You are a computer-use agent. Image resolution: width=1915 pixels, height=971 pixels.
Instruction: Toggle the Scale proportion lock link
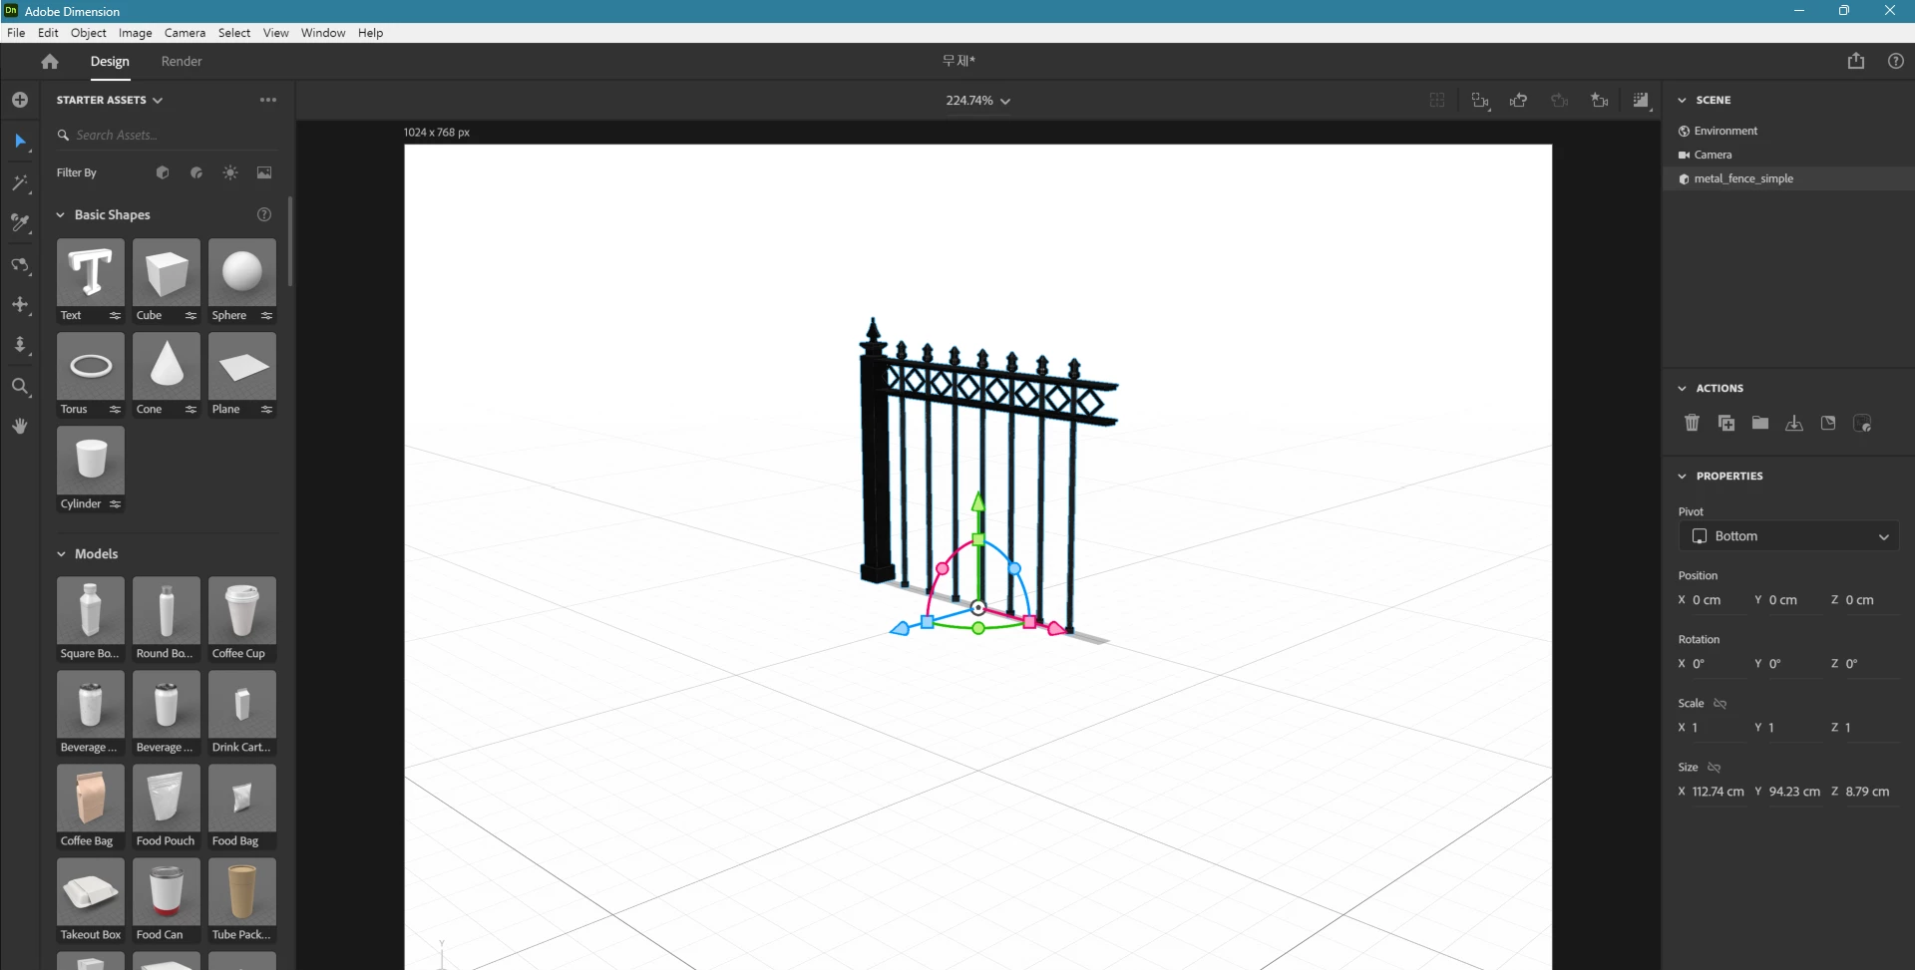pos(1720,704)
